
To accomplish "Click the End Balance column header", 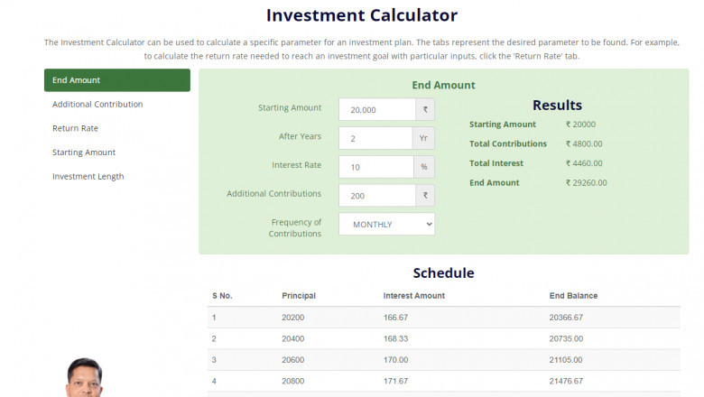I will (x=573, y=296).
